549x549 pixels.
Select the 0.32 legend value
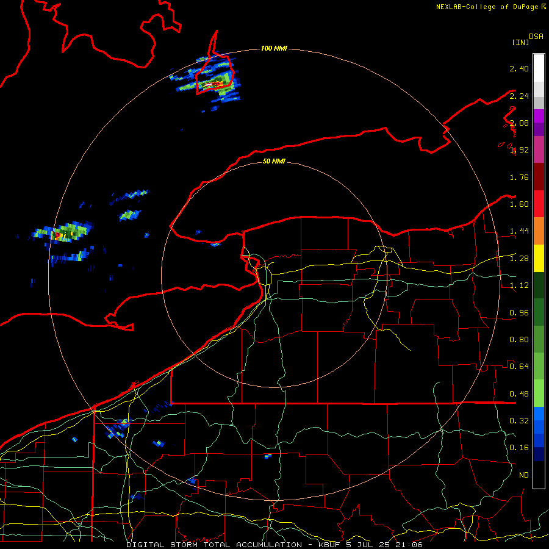pyautogui.click(x=519, y=421)
